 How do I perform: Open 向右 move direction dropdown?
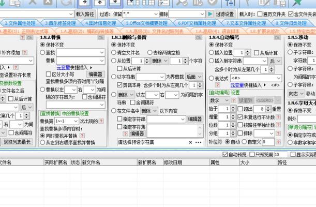click(x=296, y=94)
